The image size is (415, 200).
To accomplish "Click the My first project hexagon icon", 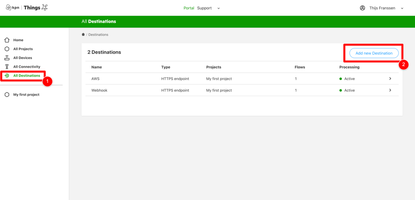I will point(7,95).
